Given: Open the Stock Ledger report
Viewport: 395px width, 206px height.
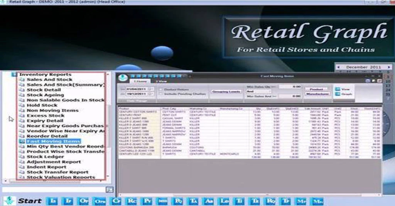Looking at the screenshot, I should pyautogui.click(x=46, y=157).
